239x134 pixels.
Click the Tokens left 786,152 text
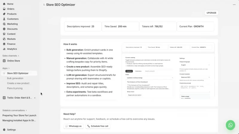tap(152, 27)
